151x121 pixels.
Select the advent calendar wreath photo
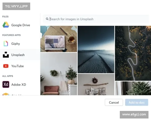point(96,84)
